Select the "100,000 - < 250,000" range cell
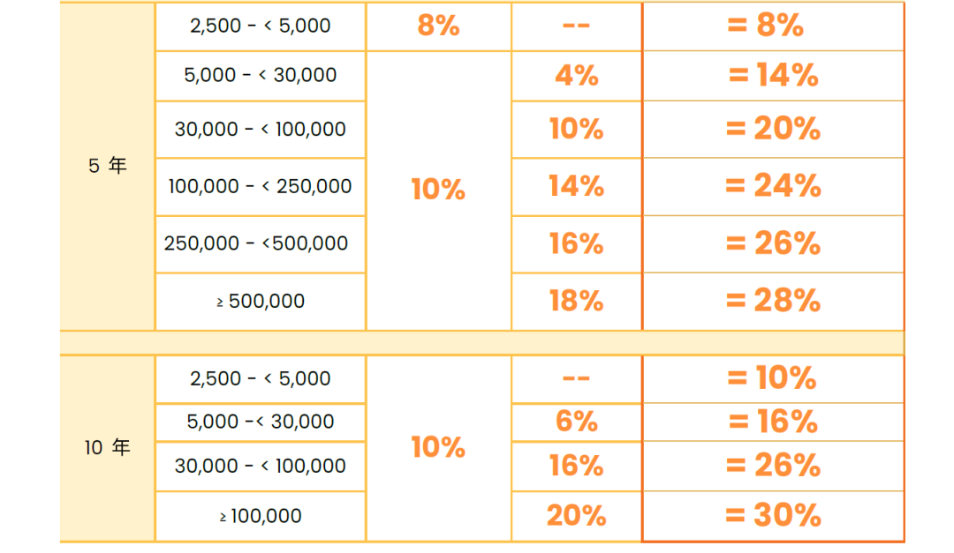The image size is (954, 553). pyautogui.click(x=260, y=187)
